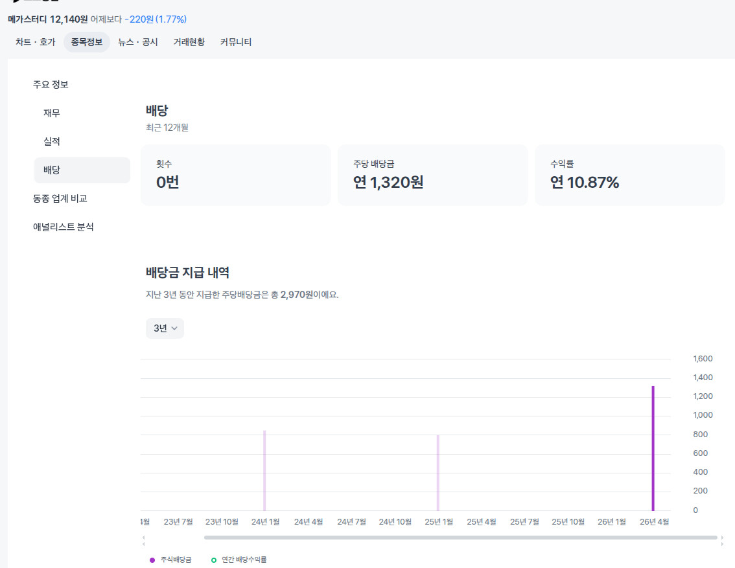
Task: Go to the 거래현황 tab
Action: 189,42
